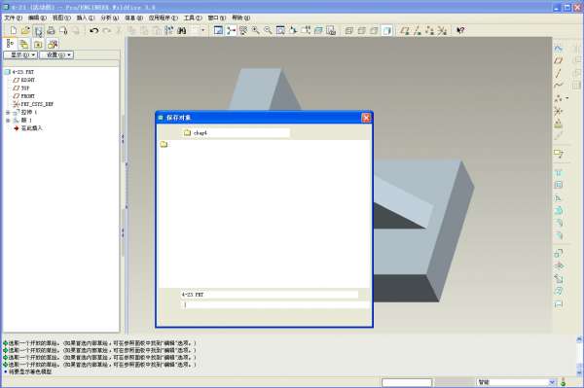Click the New file icon in toolbar
584x388 pixels.
(x=14, y=30)
